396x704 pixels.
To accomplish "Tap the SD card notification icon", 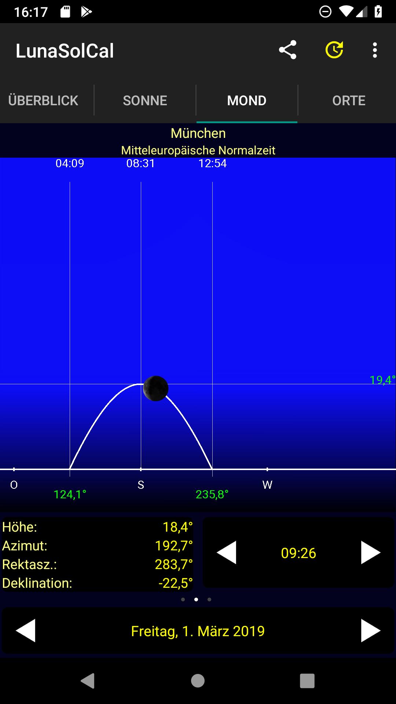I will pyautogui.click(x=65, y=12).
